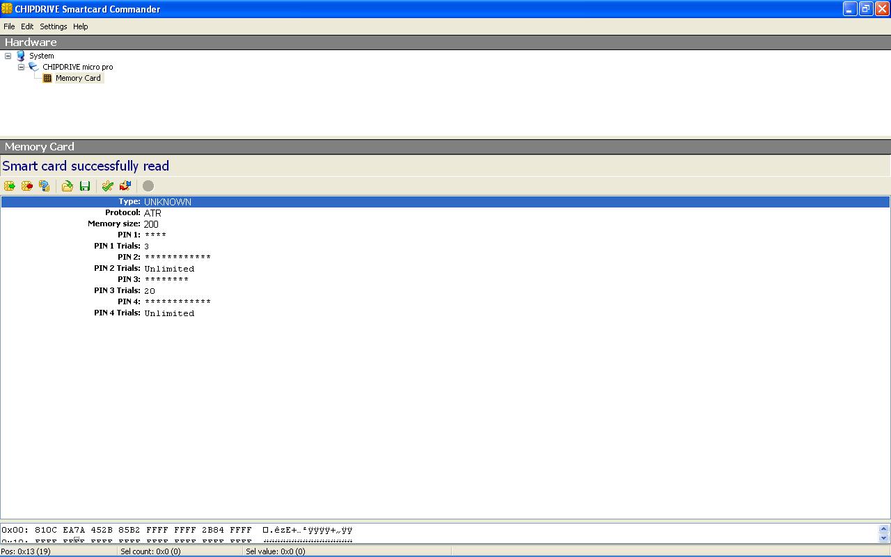The image size is (891, 557).
Task: Click the chip icon with question mark
Action: coord(45,186)
